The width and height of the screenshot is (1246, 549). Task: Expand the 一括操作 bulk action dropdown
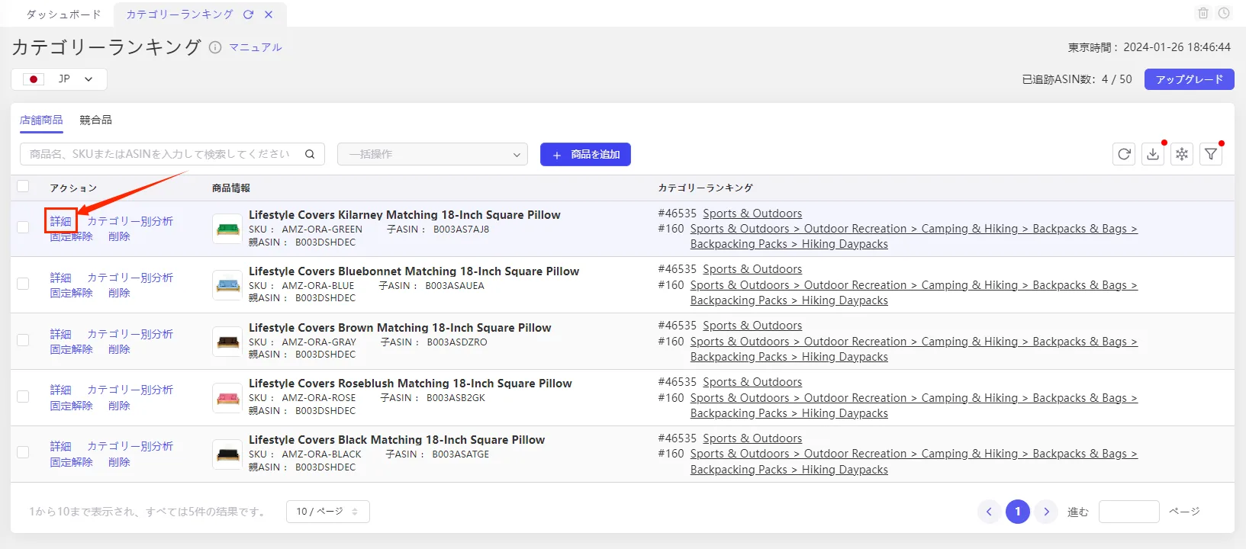point(433,154)
